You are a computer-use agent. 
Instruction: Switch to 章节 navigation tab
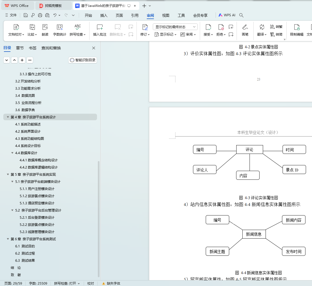click(x=20, y=48)
